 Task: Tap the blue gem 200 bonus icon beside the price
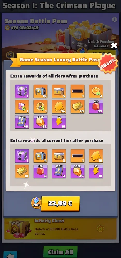pos(36,203)
